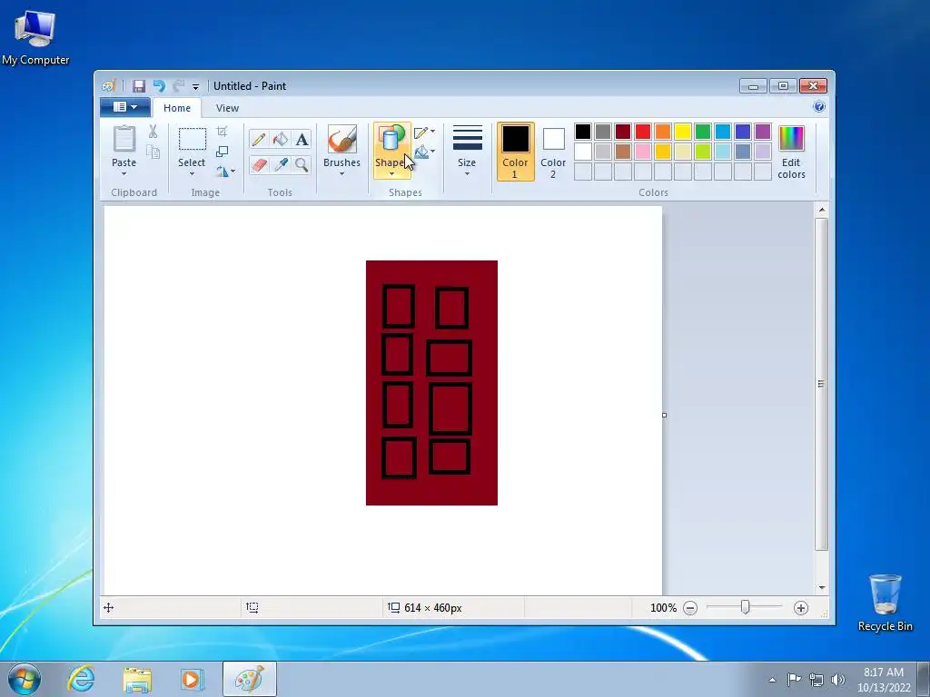Select the Pencil tool
The width and height of the screenshot is (930, 697).
pyautogui.click(x=259, y=139)
